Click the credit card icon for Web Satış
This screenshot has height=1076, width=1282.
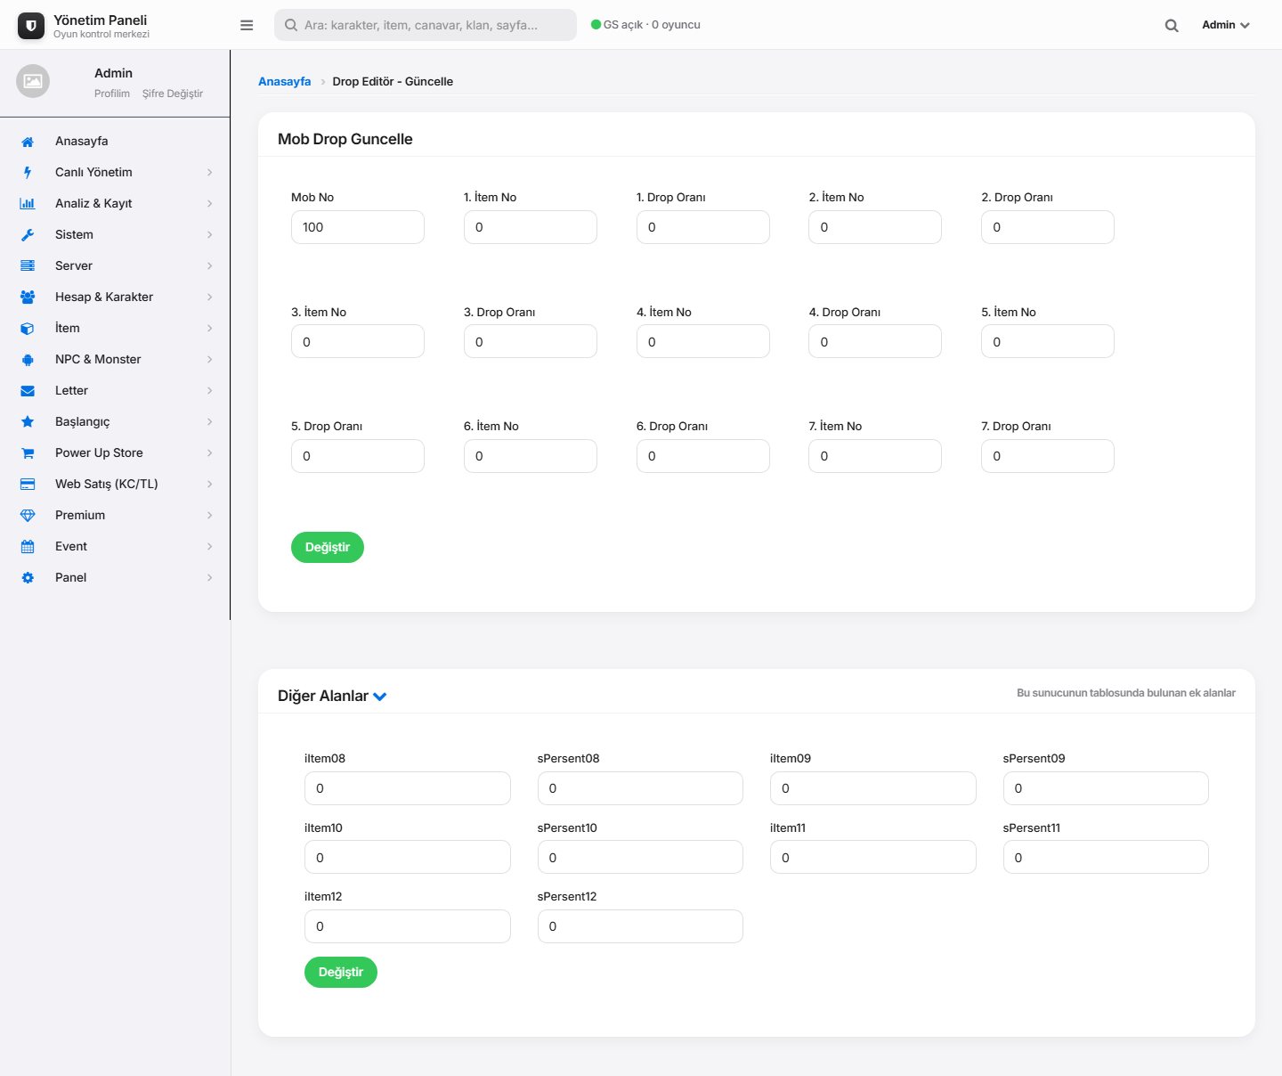click(28, 484)
